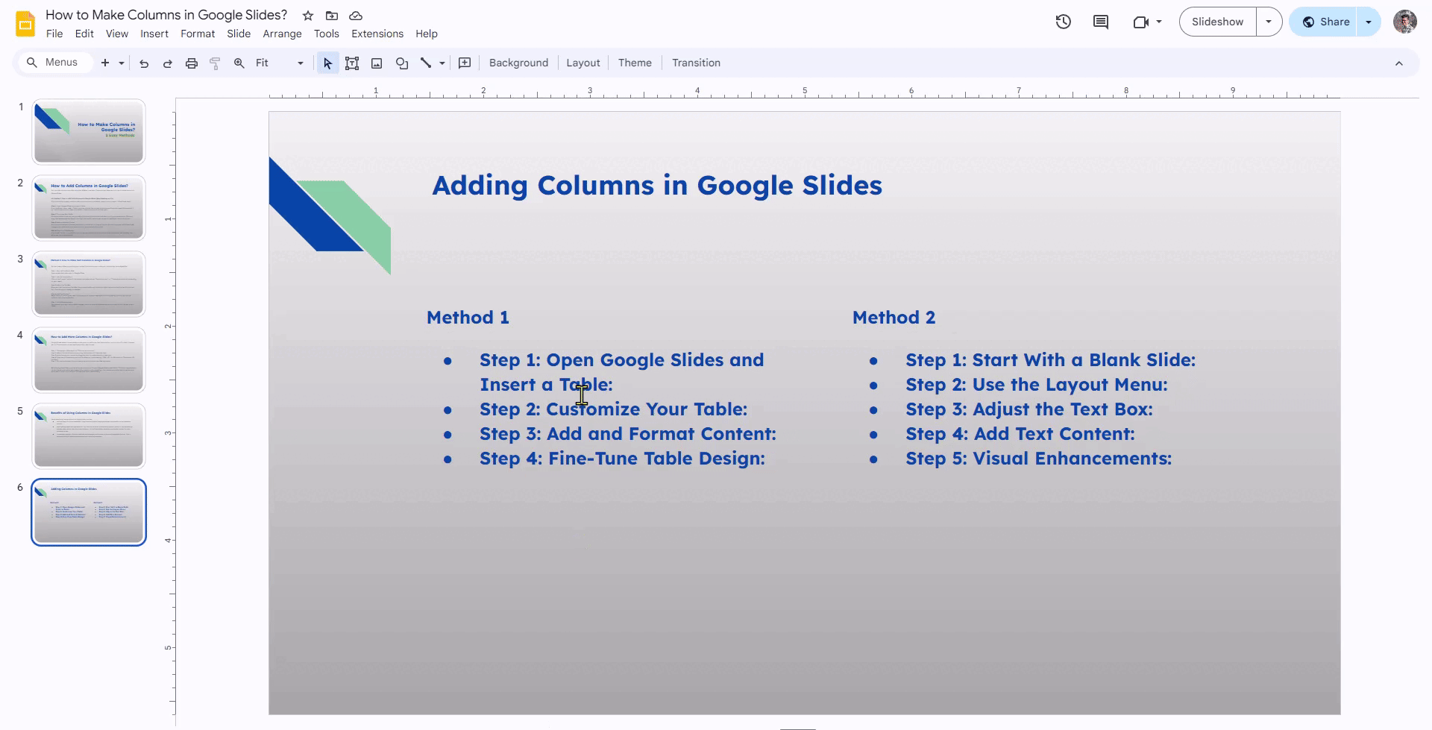1432x730 pixels.
Task: Expand the Slideshow options arrow
Action: click(1269, 22)
